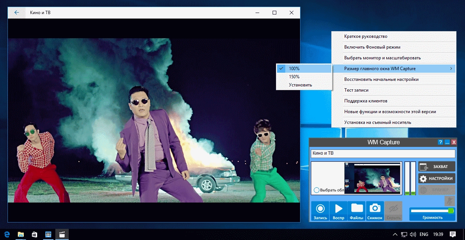Open File Explorer from the taskbar
The width and height of the screenshot is (465, 240).
(x=21, y=234)
